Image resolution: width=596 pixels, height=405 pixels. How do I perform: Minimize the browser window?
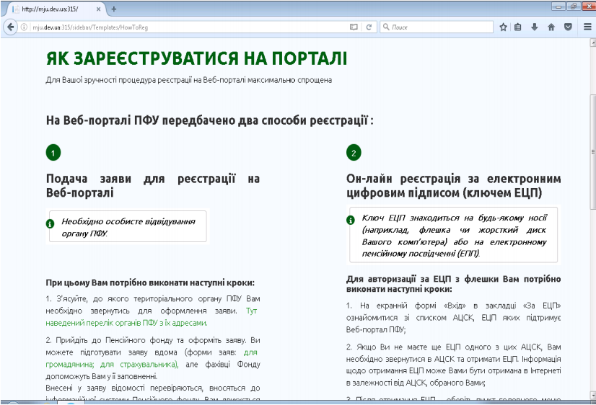558,6
